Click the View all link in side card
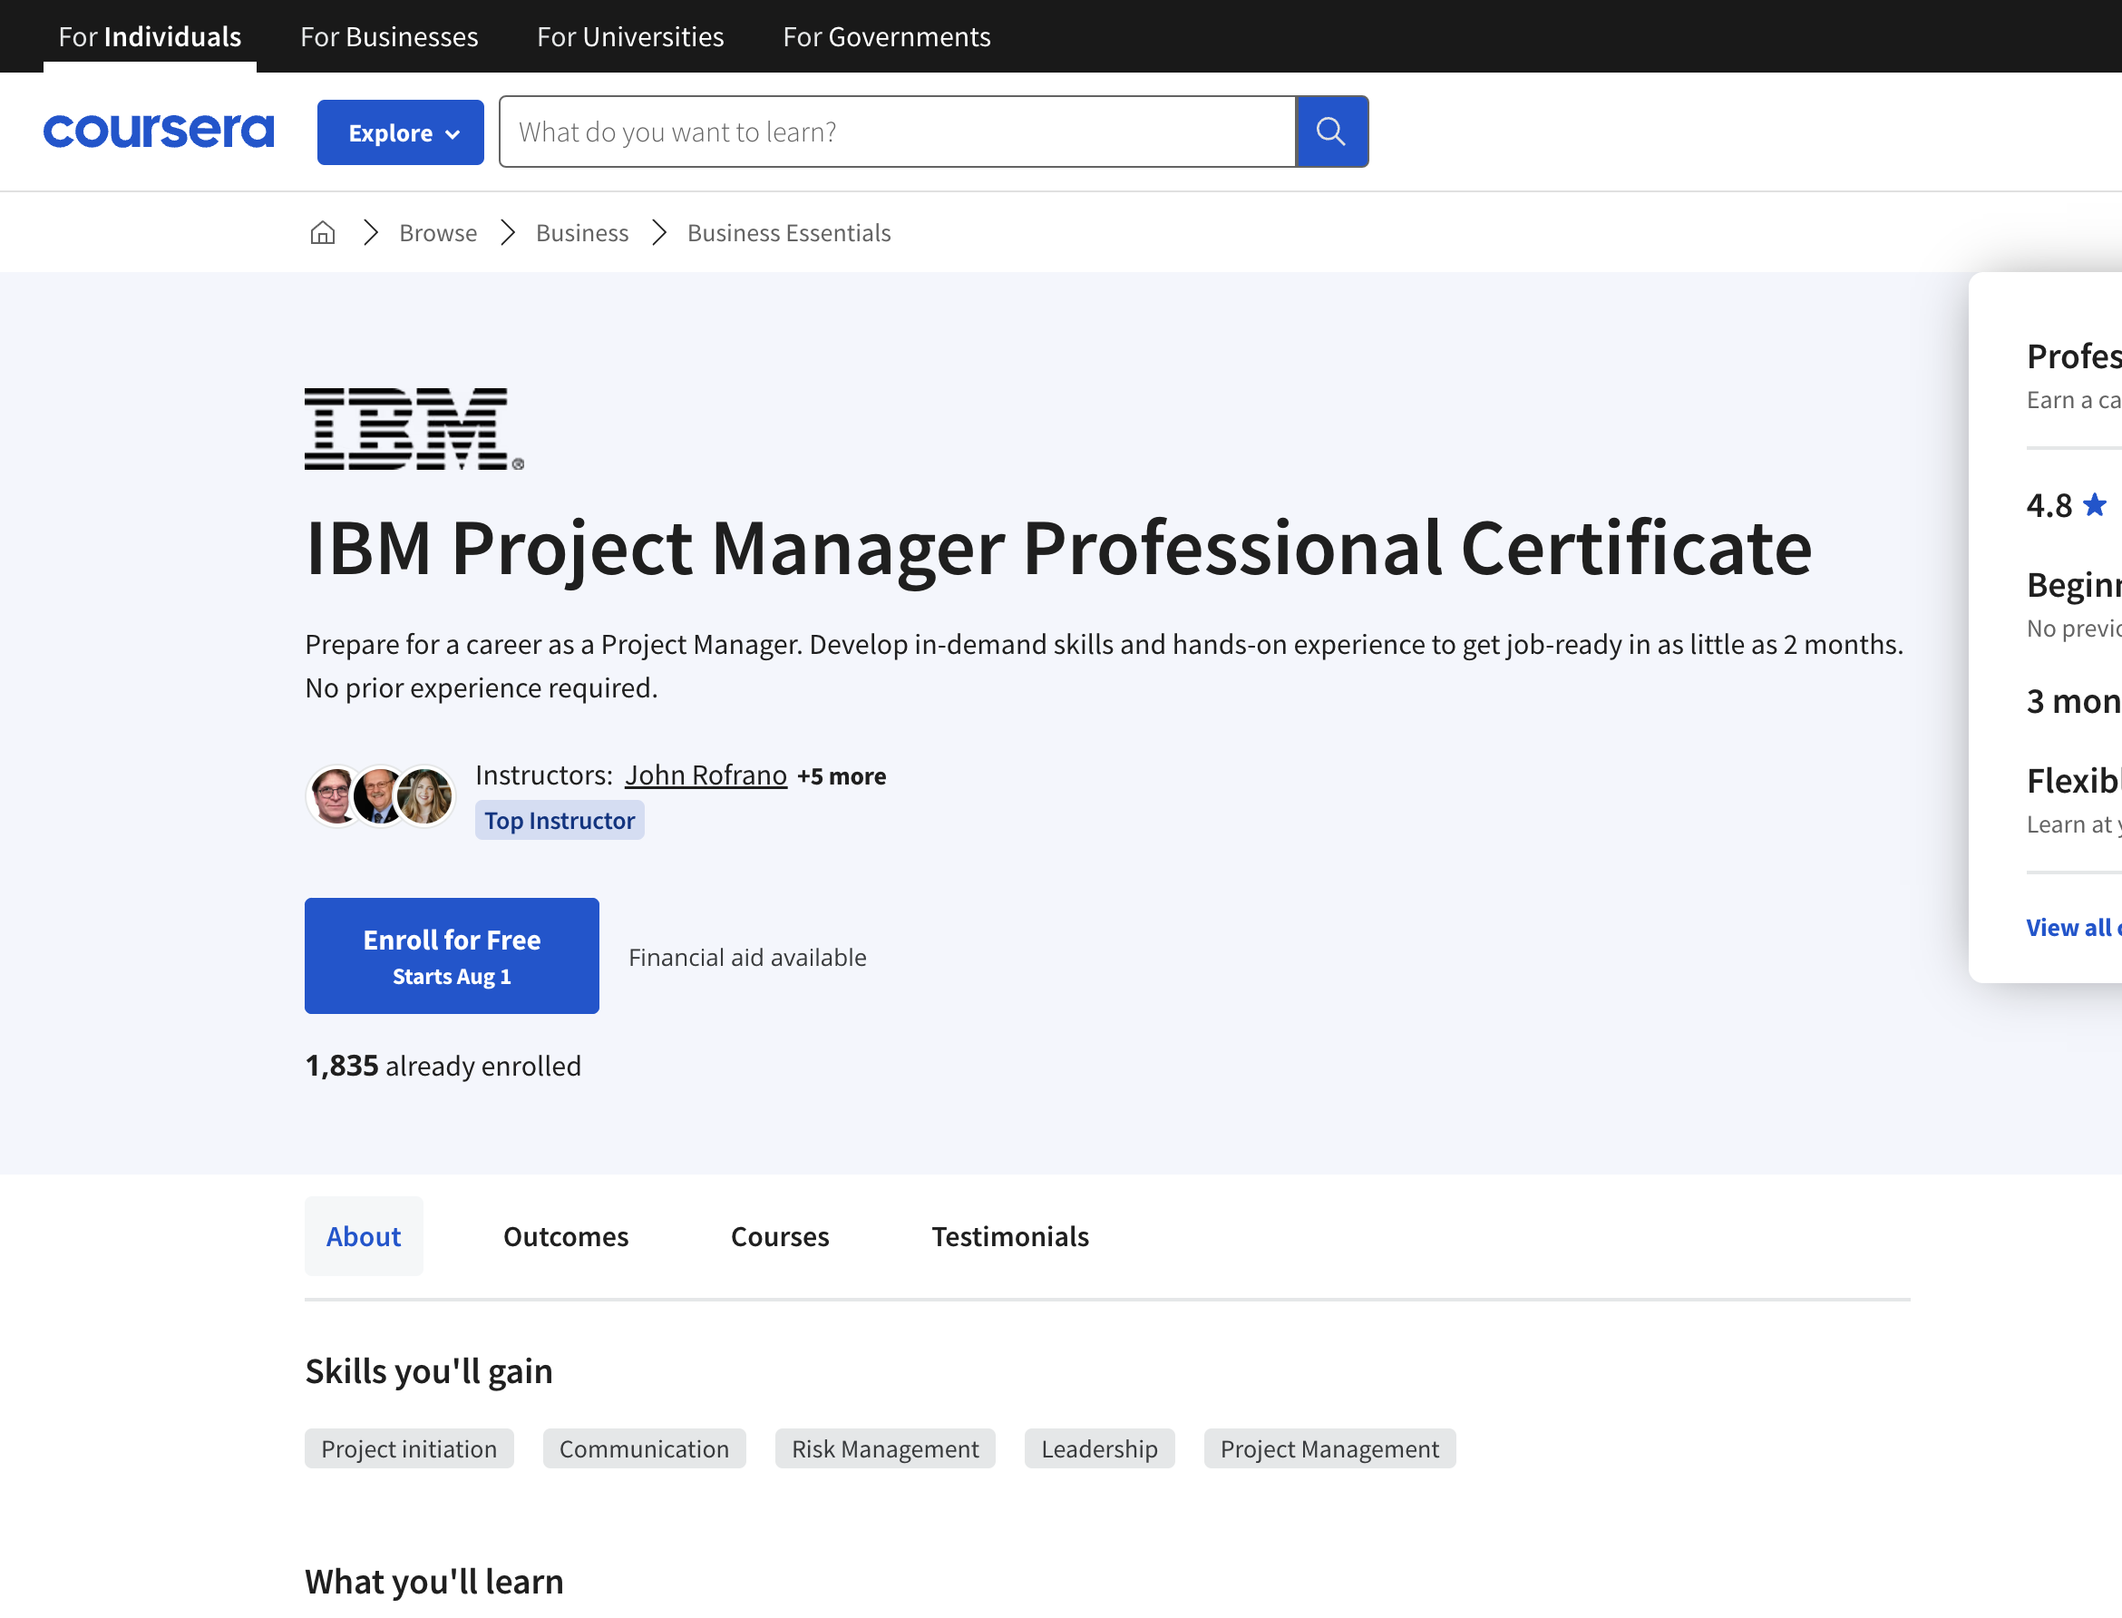Viewport: 2122px width, 1618px height. (x=2073, y=928)
